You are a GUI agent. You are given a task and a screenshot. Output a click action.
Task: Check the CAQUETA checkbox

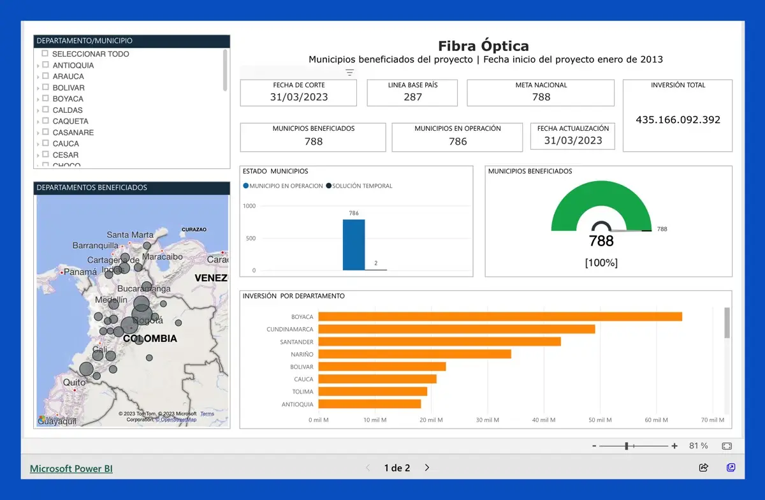click(x=45, y=121)
